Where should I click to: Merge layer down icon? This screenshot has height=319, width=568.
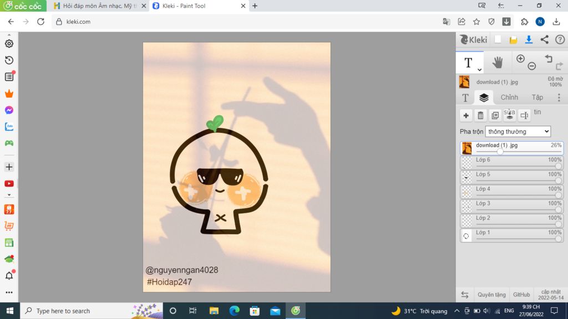[510, 115]
